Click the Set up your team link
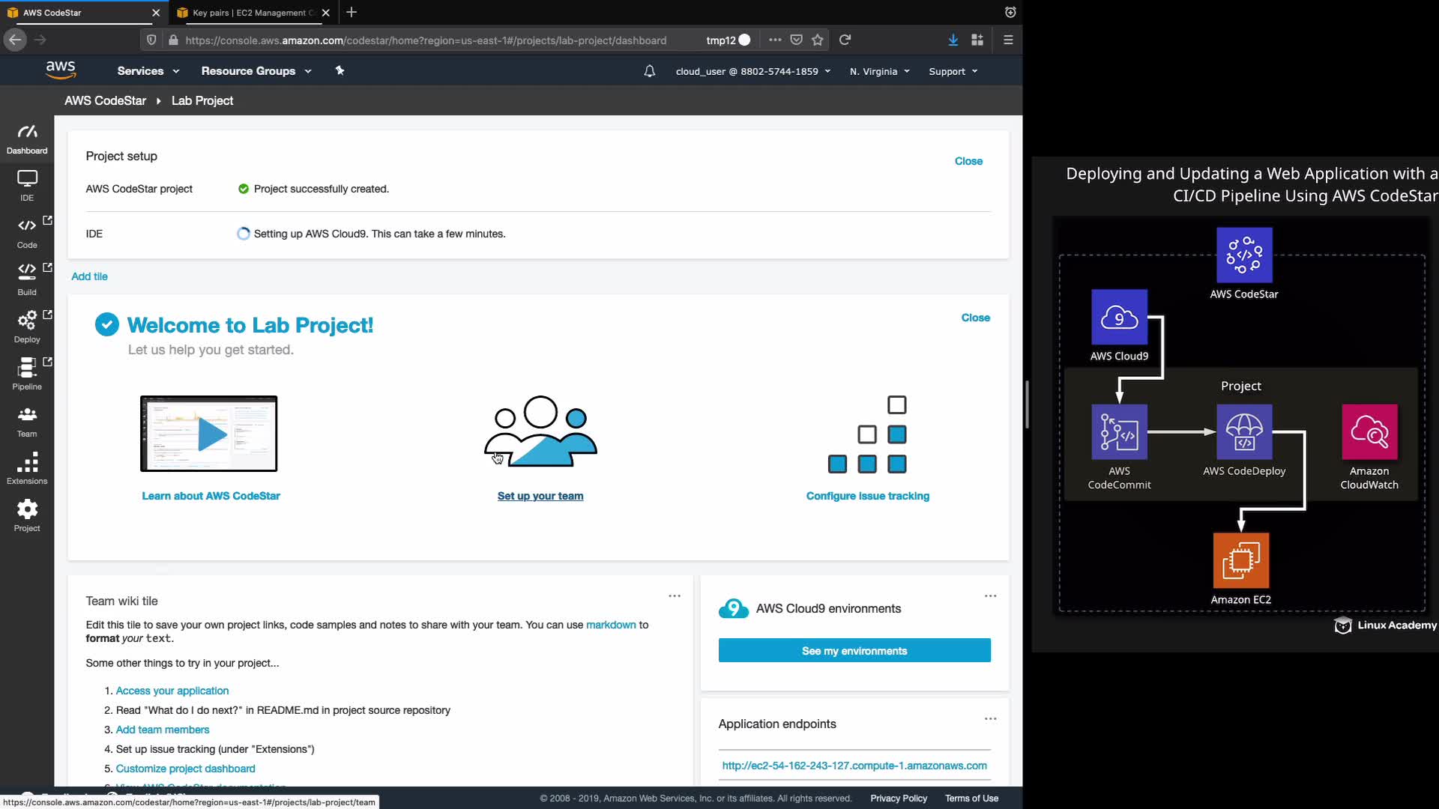This screenshot has width=1439, height=809. [x=540, y=496]
